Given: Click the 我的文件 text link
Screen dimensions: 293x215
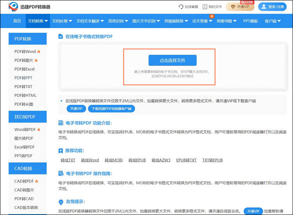Looking at the screenshot, I should coord(215,7).
